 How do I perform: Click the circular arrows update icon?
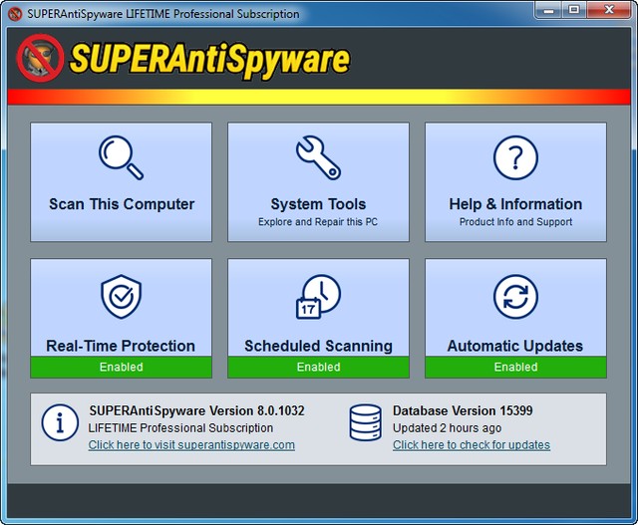(515, 297)
